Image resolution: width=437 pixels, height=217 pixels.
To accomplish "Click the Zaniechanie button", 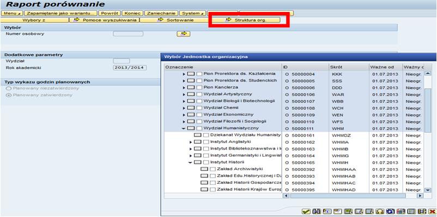I will (x=161, y=14).
